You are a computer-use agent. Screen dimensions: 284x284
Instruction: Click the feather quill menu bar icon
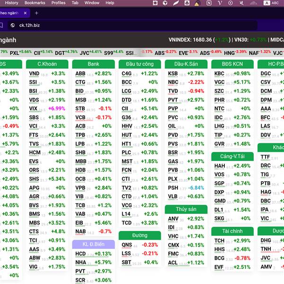[x=176, y=3]
